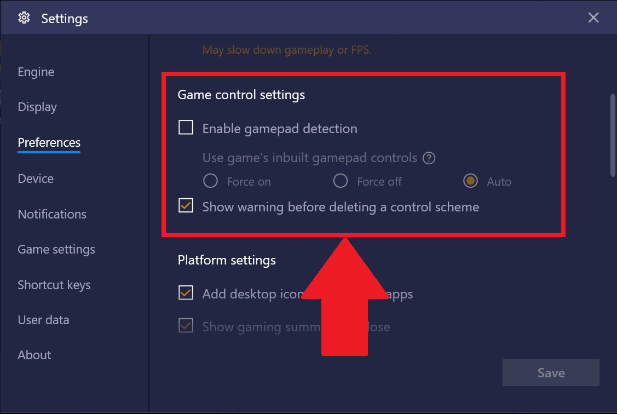This screenshot has height=414, width=617.
Task: Click the help icon beside inbuilt gamepad controls
Action: coord(430,158)
